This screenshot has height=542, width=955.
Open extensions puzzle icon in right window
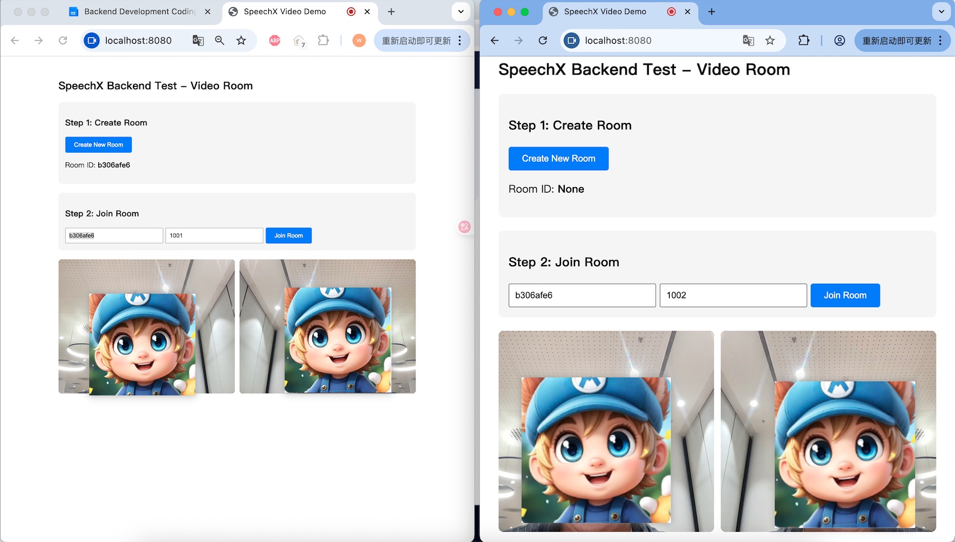pos(804,40)
